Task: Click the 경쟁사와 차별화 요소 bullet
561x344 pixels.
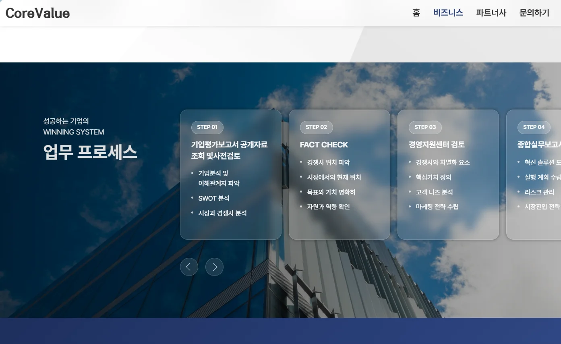Action: 443,162
